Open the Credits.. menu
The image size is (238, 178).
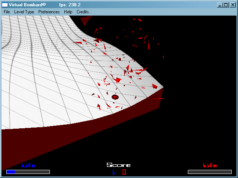(83, 12)
